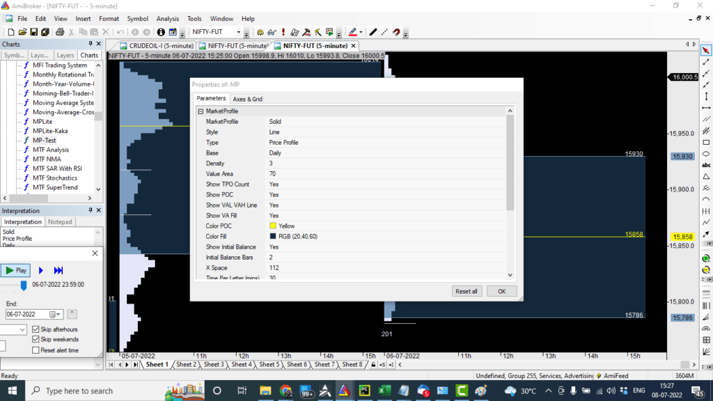713x401 pixels.
Task: Switch to the CRUDEOIL-I (5-minute) chart tab
Action: tap(157, 46)
